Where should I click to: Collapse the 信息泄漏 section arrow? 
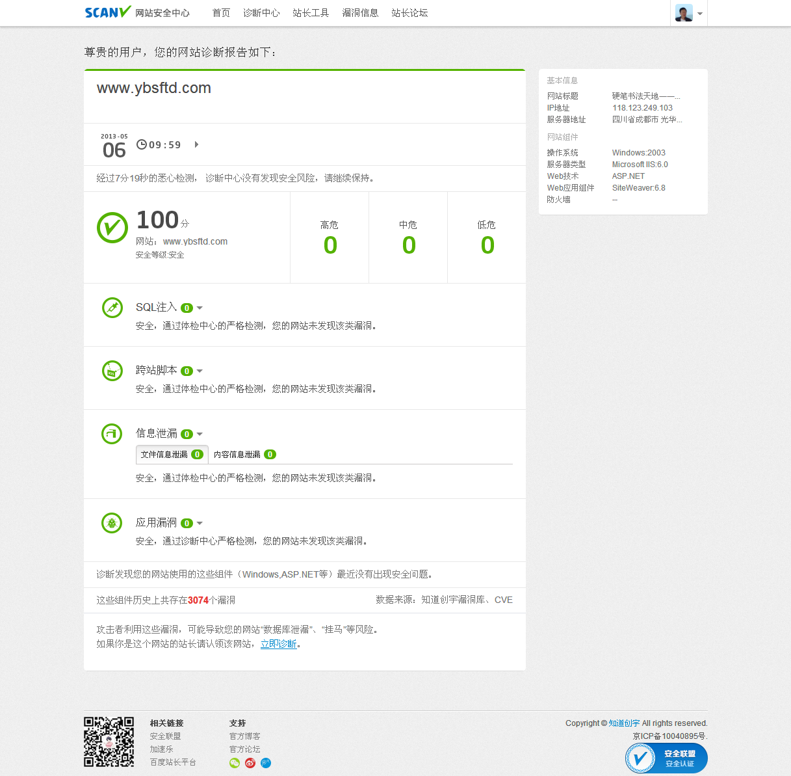click(x=200, y=434)
